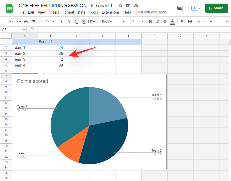
Task: Open comment history icon
Action: click(180, 8)
